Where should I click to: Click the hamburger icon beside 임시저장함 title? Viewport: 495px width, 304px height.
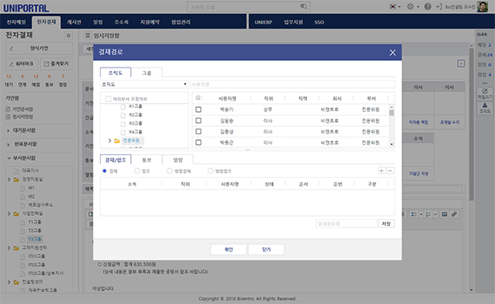(87, 35)
